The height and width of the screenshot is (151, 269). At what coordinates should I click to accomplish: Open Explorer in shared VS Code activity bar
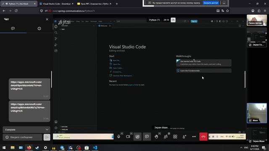click(56, 27)
